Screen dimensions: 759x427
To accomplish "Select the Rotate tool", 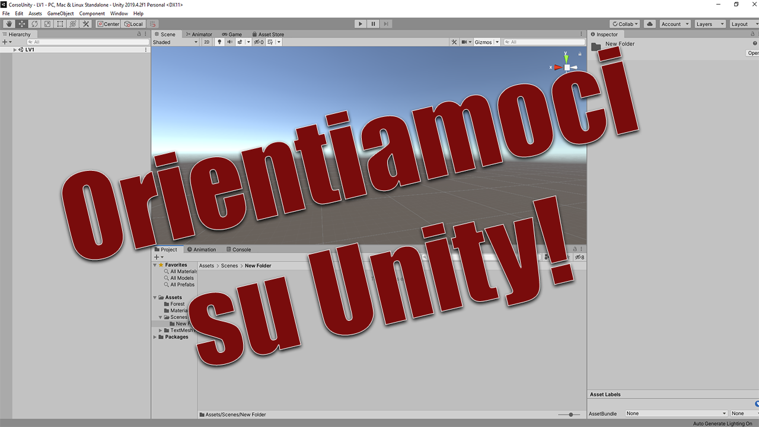I will click(34, 24).
